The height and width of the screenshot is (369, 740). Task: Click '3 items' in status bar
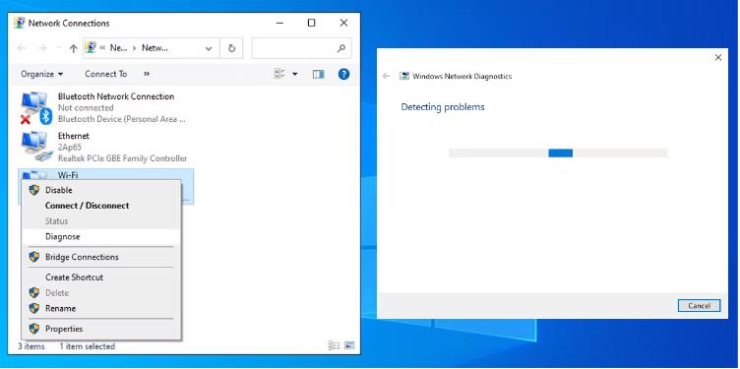pos(31,346)
